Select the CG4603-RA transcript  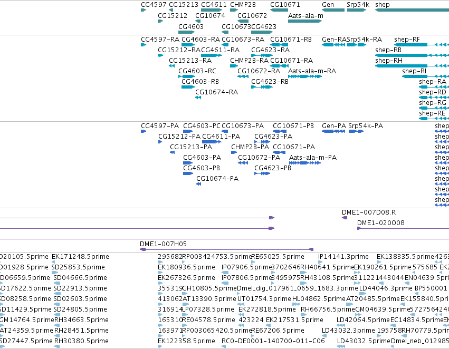point(188,45)
